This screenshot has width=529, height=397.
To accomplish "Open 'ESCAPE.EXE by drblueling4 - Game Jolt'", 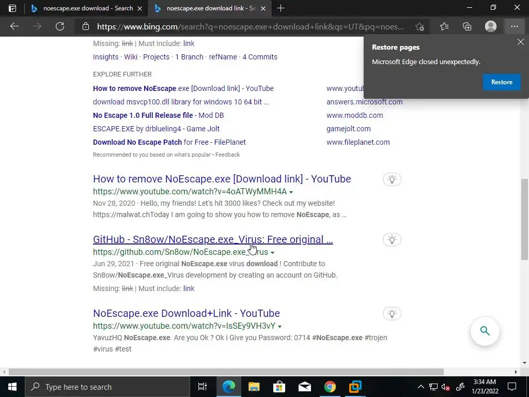I will coord(156,129).
